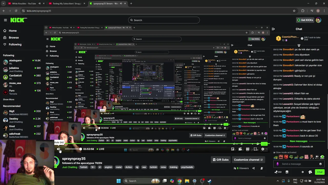Open Windows Start menu
Viewport: 328px width, 185px height.
coord(119,181)
